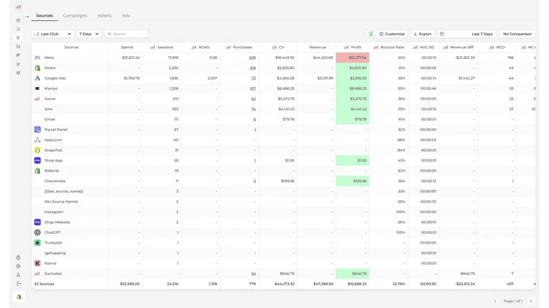Open Klaviyo purchases link 107
549x308 pixels.
click(x=253, y=88)
